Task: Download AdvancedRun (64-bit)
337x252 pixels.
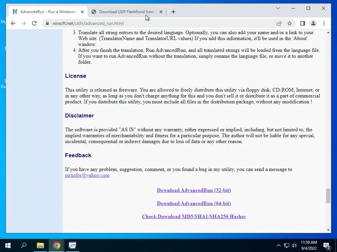Action: (194, 203)
